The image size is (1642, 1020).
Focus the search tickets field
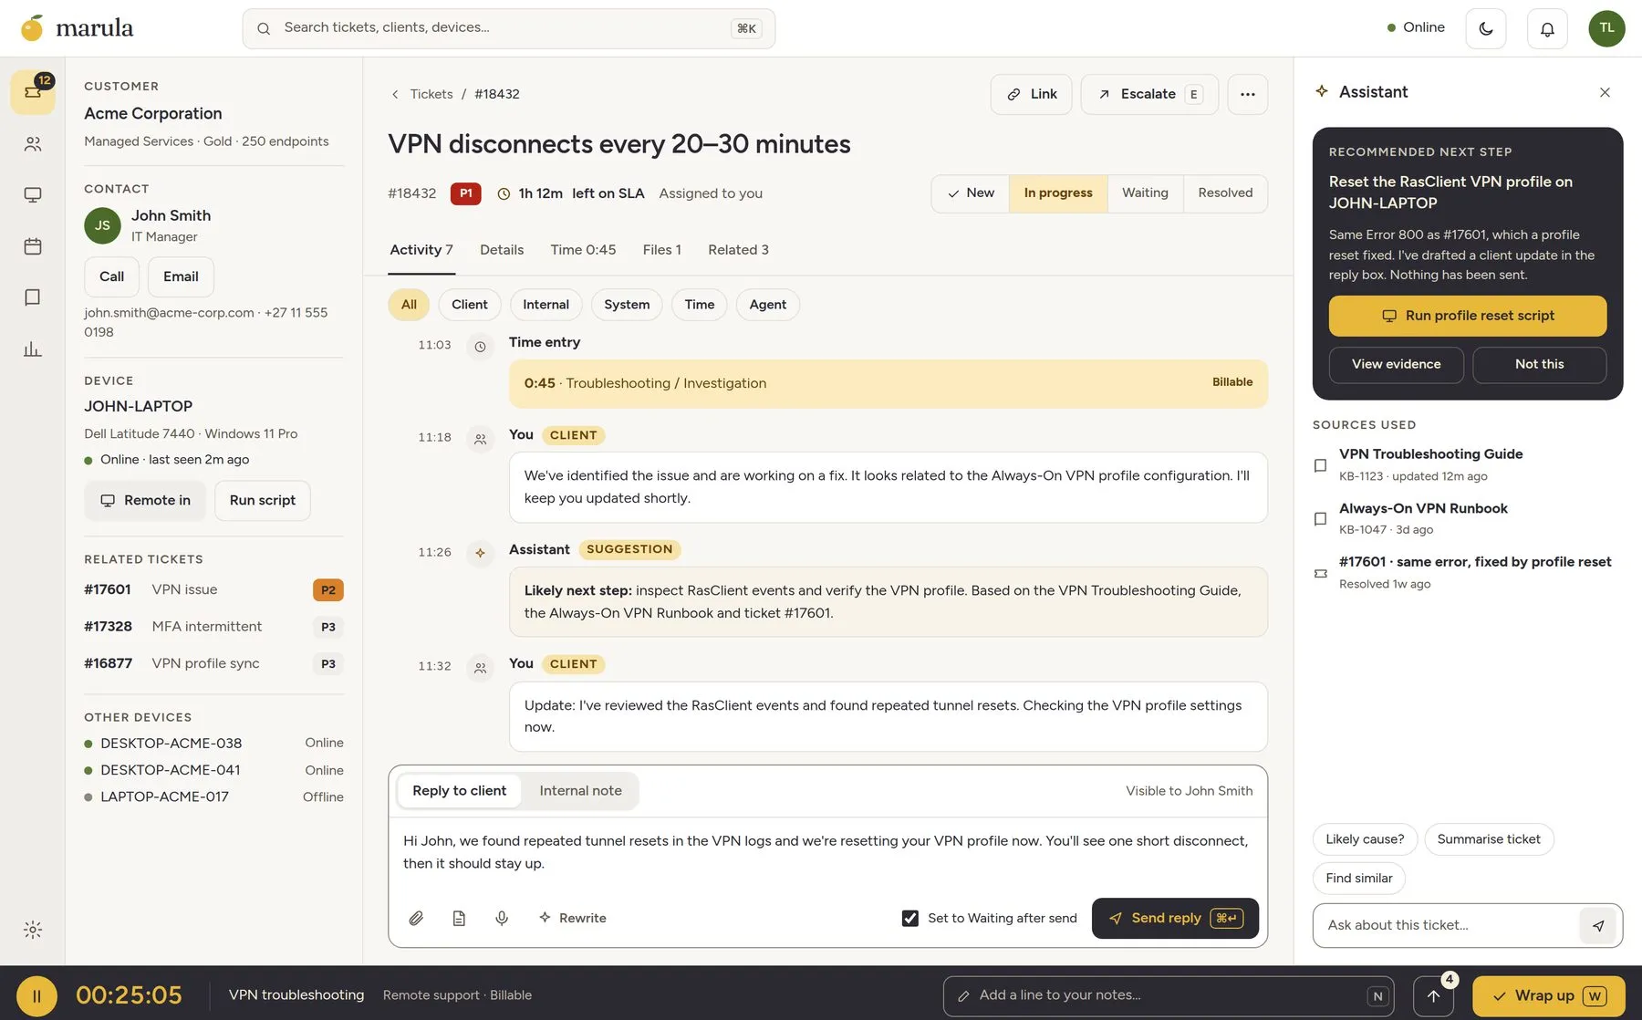point(508,28)
